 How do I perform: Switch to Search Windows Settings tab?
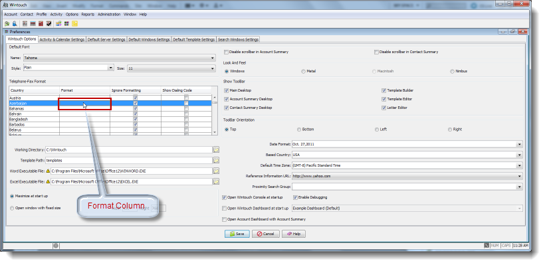click(238, 40)
